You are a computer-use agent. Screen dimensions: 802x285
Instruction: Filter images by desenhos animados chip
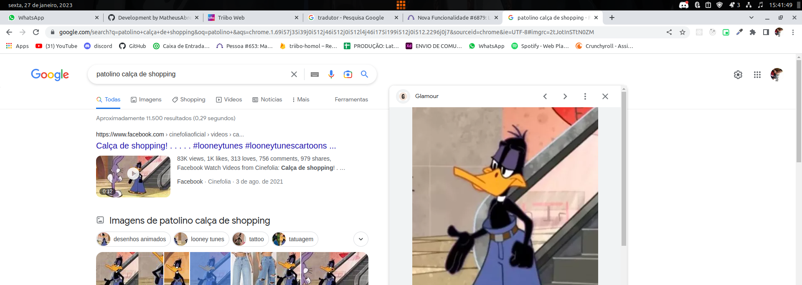[x=133, y=239]
